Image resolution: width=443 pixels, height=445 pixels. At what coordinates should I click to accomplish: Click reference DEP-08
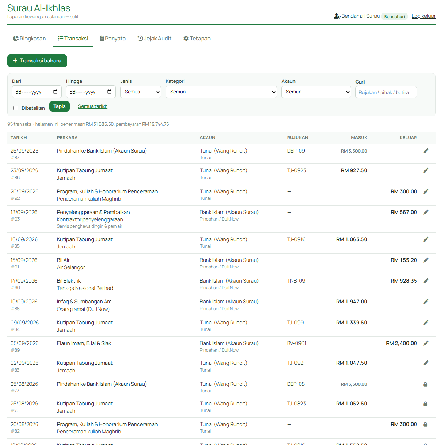(296, 384)
